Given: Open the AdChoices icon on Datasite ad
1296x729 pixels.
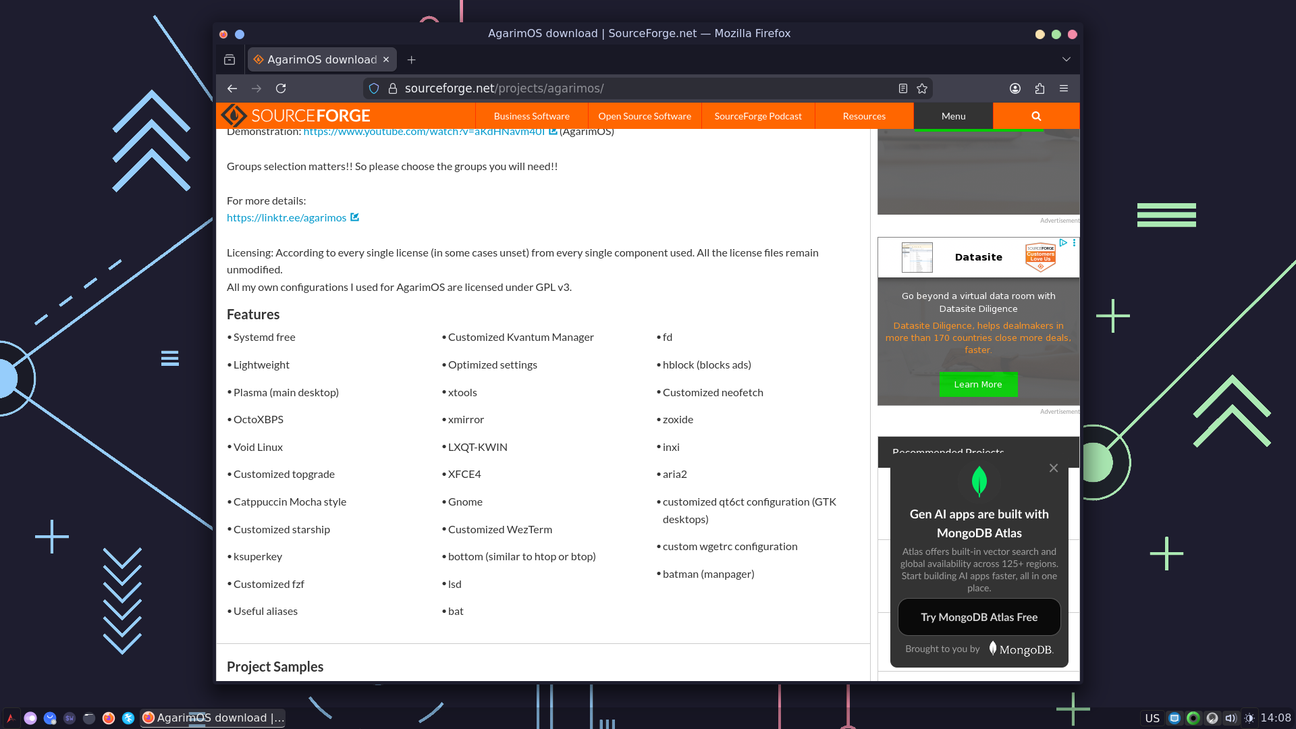Looking at the screenshot, I should (1063, 242).
